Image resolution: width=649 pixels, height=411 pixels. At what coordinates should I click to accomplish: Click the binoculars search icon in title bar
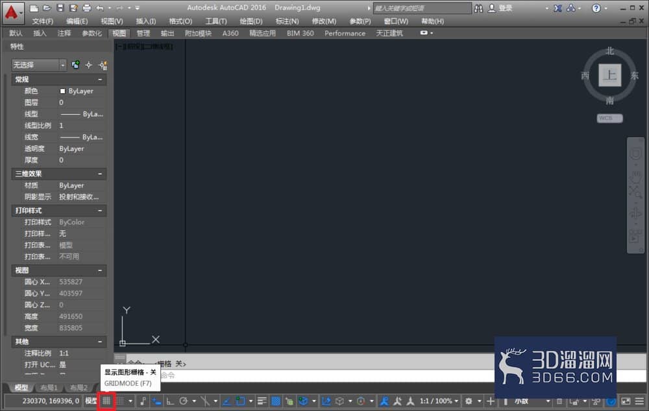[478, 8]
